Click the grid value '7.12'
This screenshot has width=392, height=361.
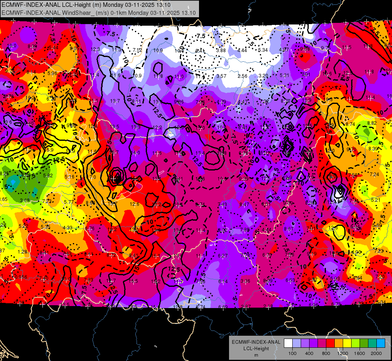click(x=137, y=50)
